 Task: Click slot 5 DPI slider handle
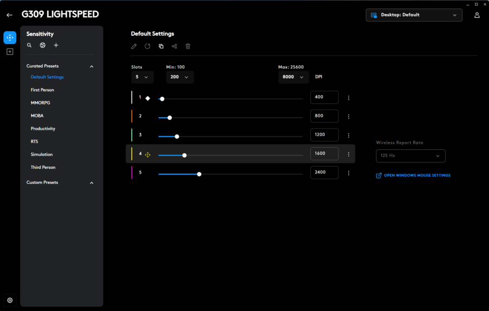coord(199,174)
